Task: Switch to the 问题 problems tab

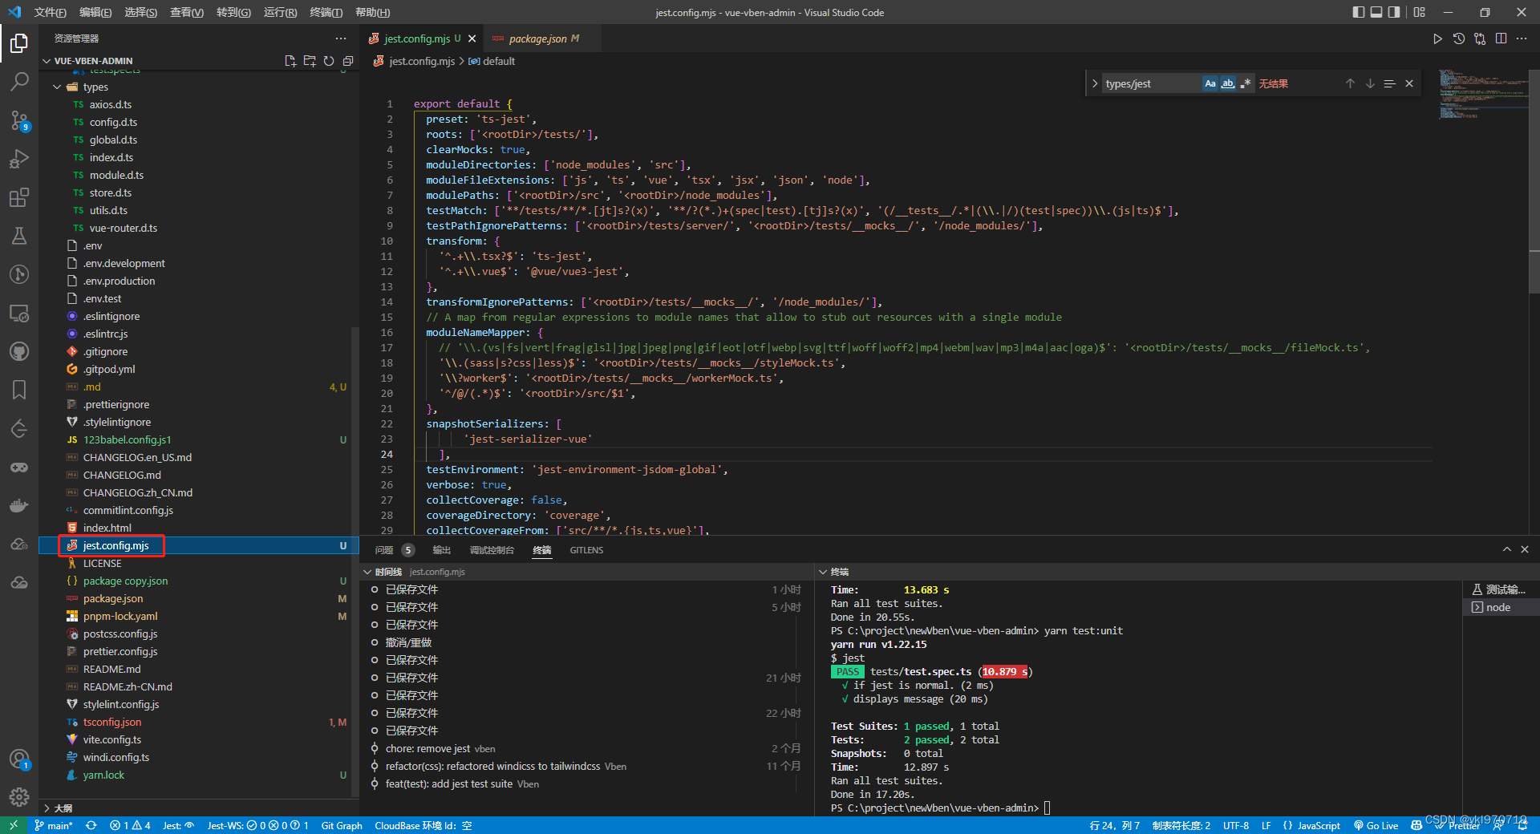Action: [x=384, y=550]
